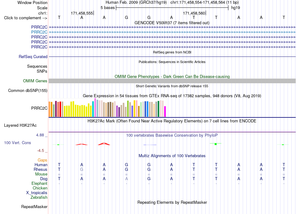This screenshot has height=214, width=296.
Task: Open the 100 Vert. Cons track label
Action: coord(17,143)
